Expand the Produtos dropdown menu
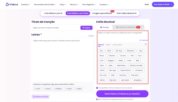 tap(25, 4)
